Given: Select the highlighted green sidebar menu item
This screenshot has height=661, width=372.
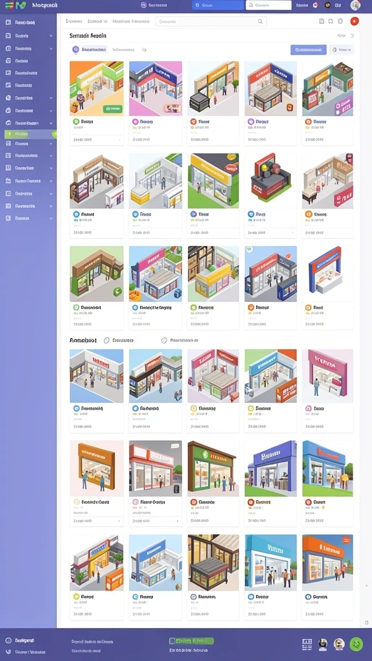Looking at the screenshot, I should (x=30, y=134).
